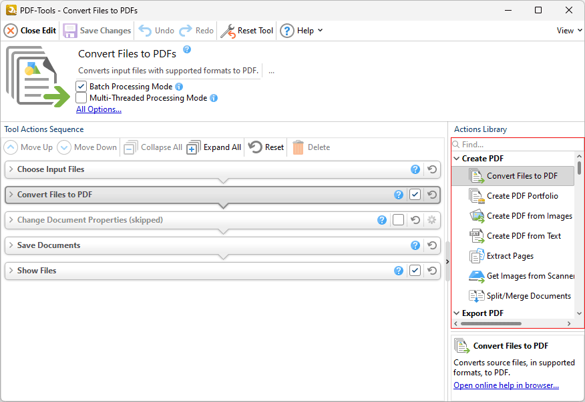Click the reset icon on Convert Files to PDF row
This screenshot has width=585, height=402.
432,195
